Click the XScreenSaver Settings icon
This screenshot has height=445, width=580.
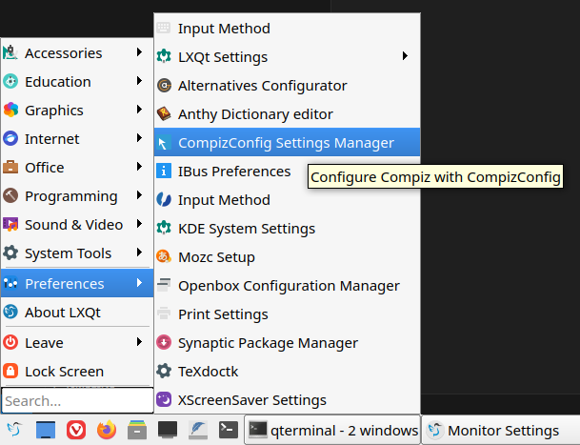coord(164,399)
